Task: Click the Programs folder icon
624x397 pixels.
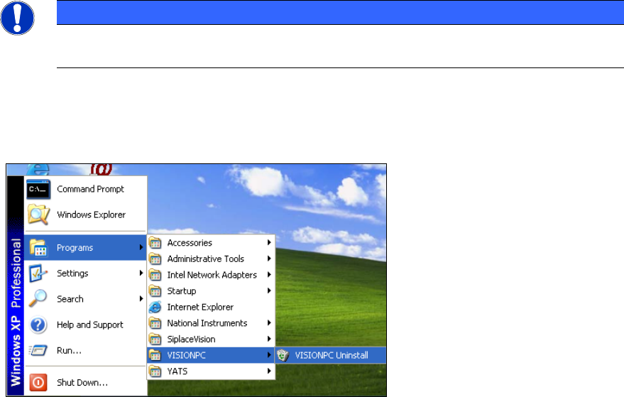Action: pyautogui.click(x=38, y=248)
